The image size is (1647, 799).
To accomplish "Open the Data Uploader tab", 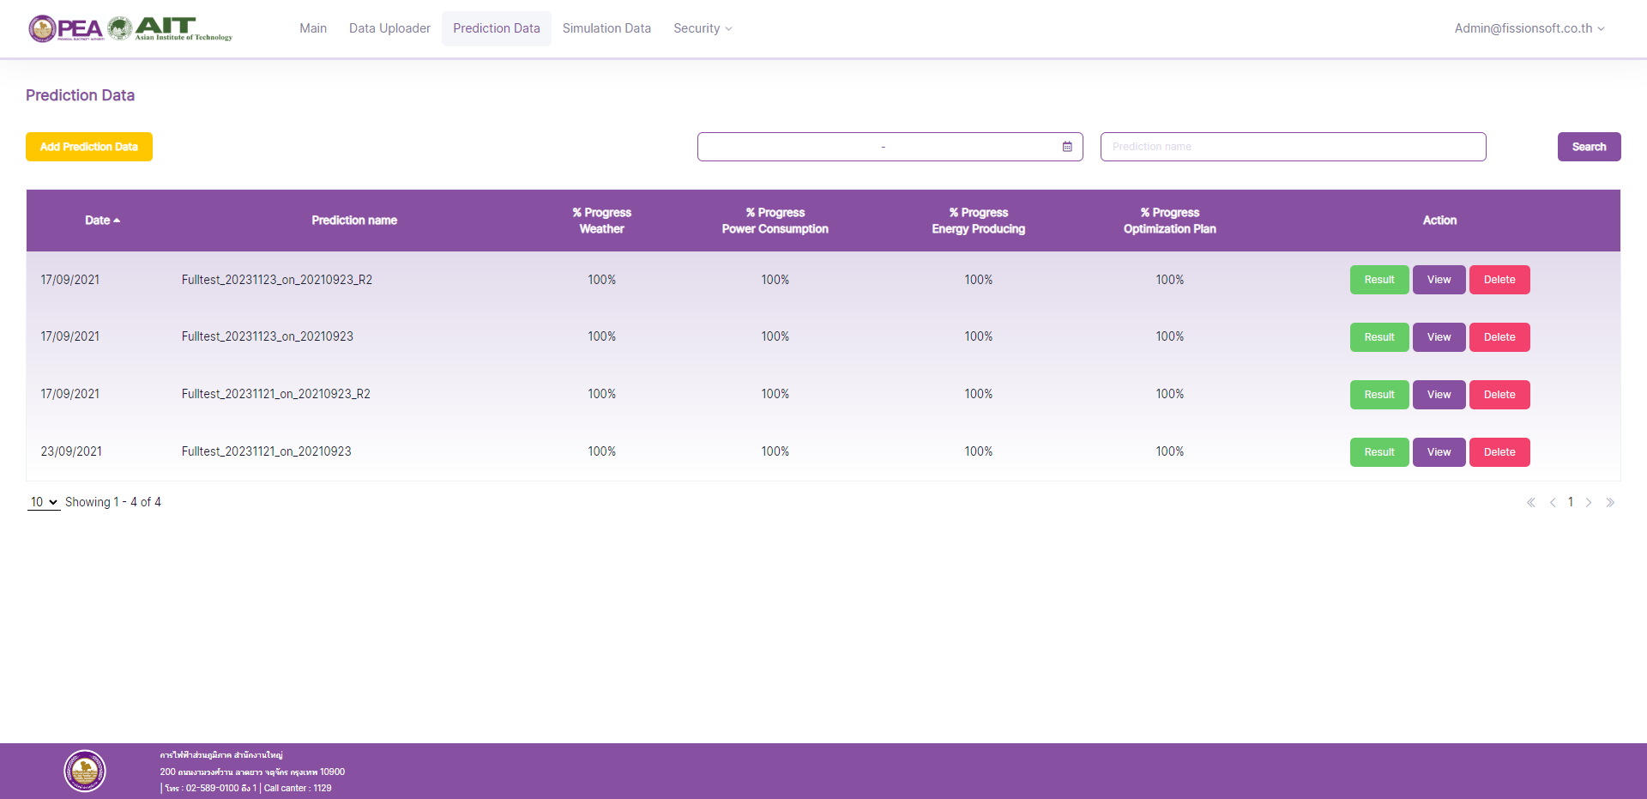I will [389, 28].
